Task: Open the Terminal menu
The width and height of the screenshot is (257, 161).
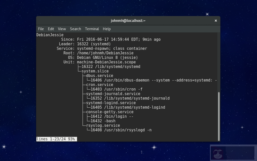Action: (92, 29)
